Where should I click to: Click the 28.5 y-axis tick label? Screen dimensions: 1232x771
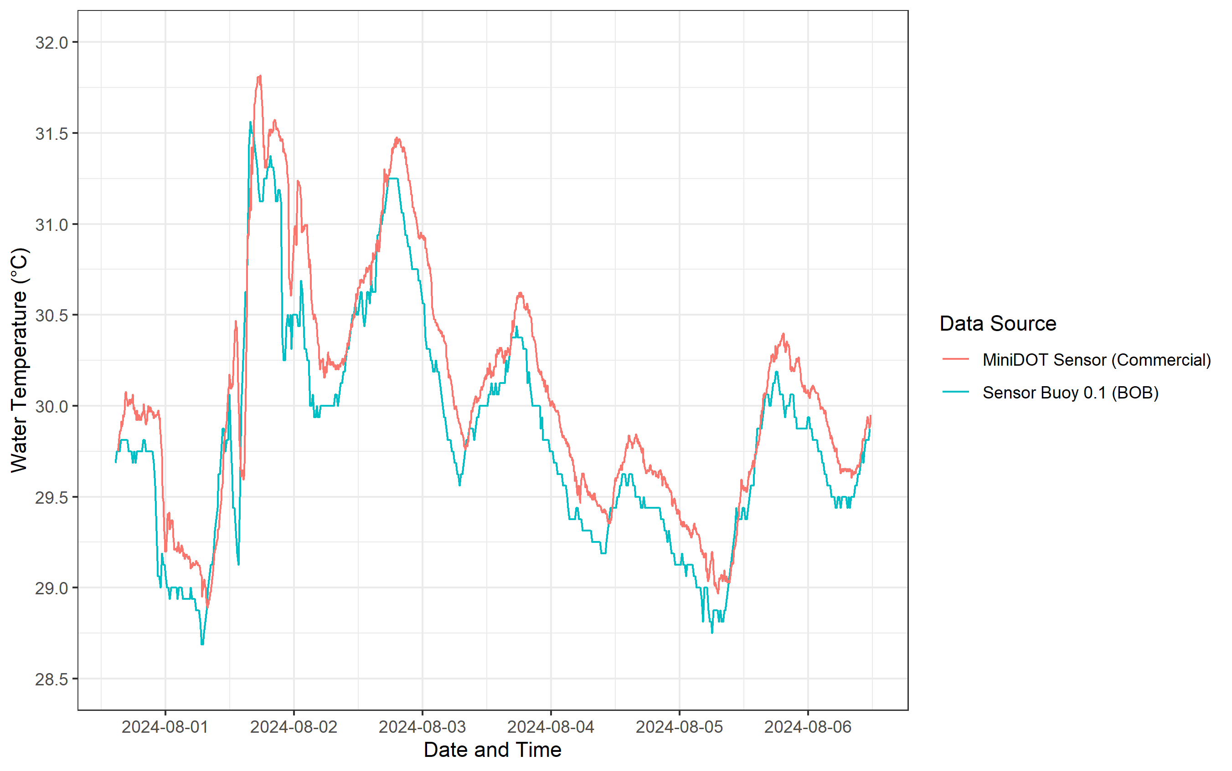(x=52, y=679)
